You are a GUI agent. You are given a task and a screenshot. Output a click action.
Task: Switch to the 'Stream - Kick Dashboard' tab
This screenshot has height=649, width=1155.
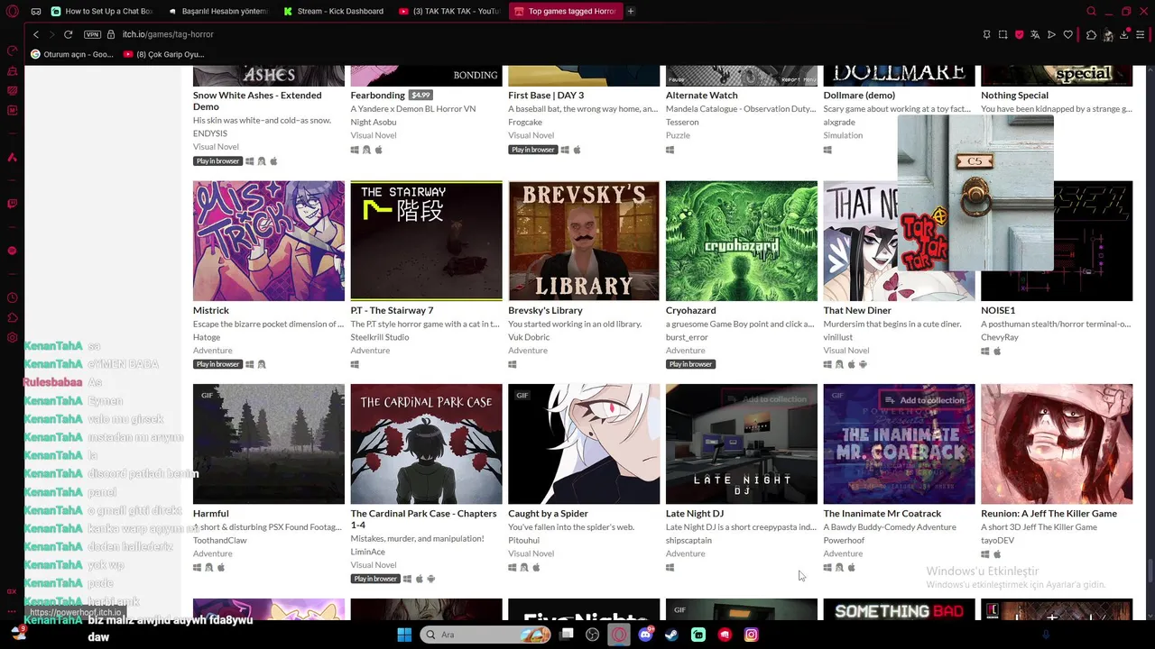coord(333,12)
